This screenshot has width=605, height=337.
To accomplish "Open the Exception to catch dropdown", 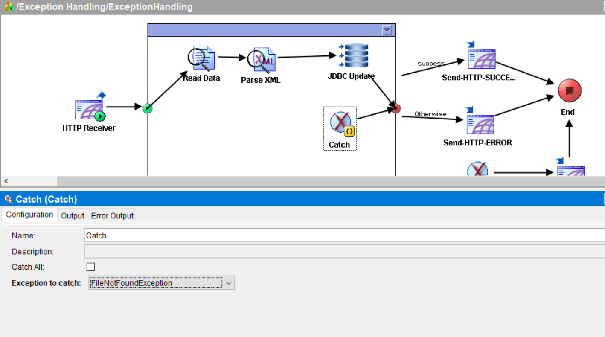I will click(x=229, y=283).
